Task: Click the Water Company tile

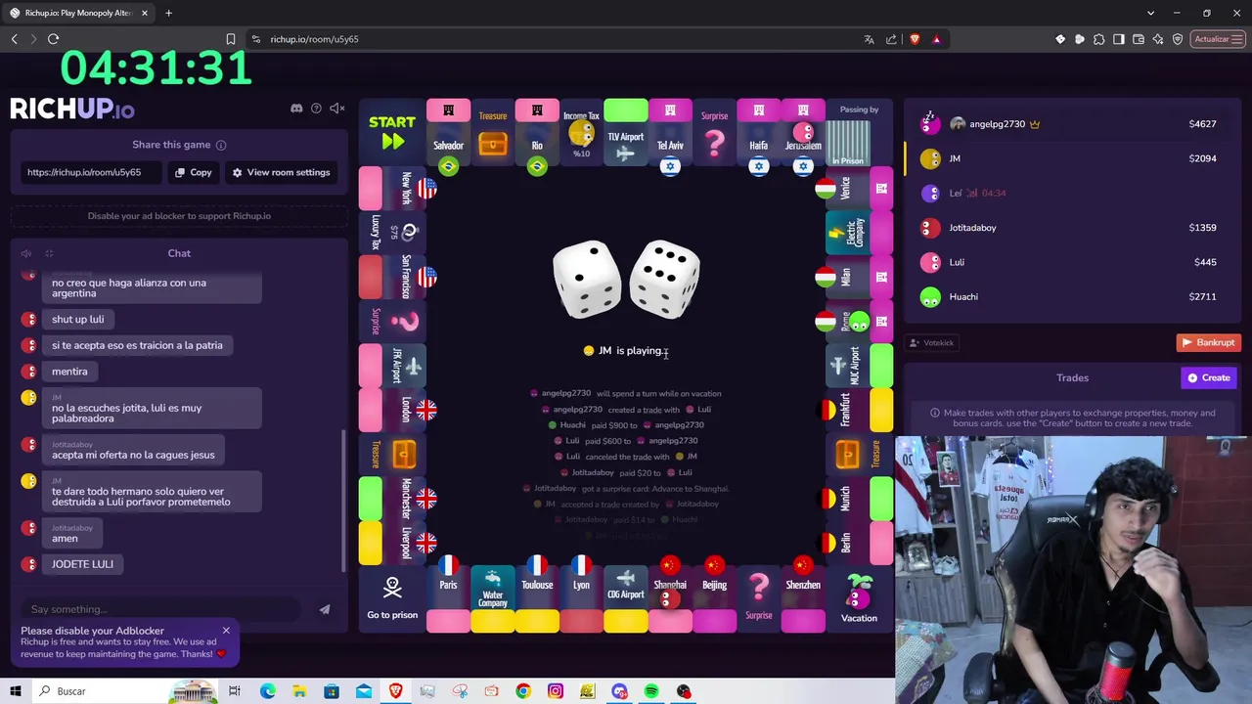Action: (x=493, y=598)
